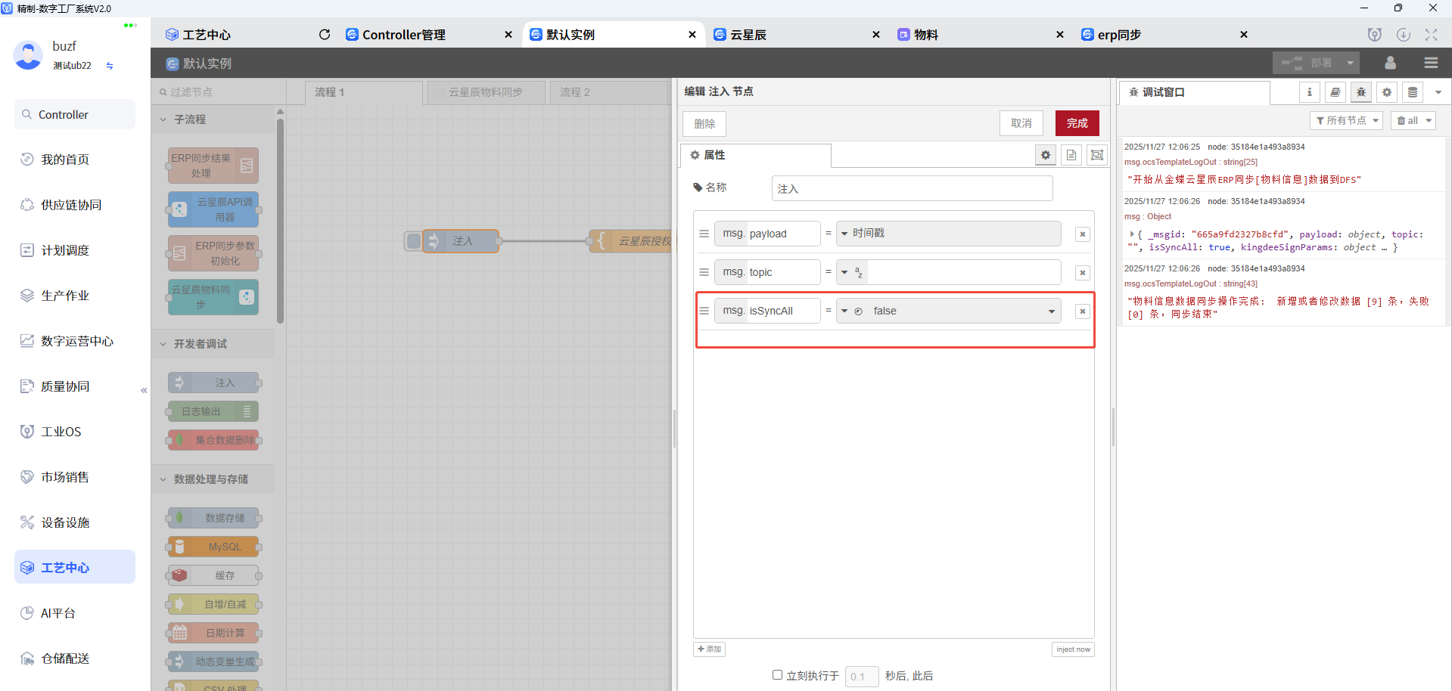
Task: Remove the msg.topic property row
Action: tap(1083, 273)
